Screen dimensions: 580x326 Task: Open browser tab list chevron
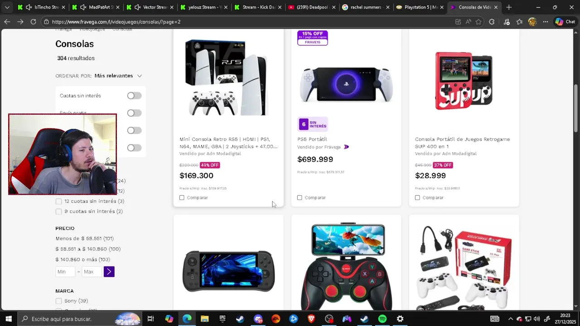(x=7, y=7)
